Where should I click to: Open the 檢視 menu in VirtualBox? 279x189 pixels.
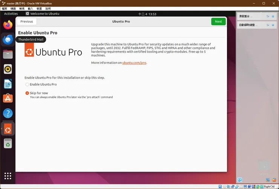click(22, 9)
